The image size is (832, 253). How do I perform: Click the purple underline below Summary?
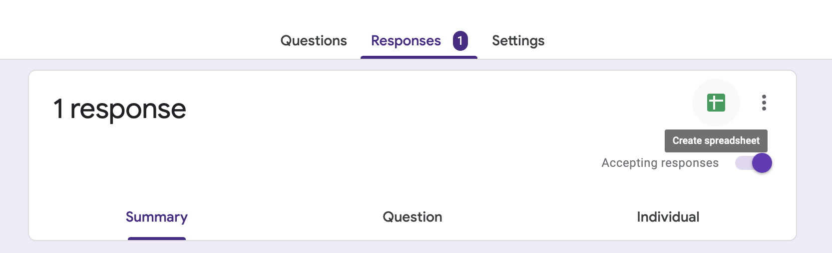pos(157,239)
